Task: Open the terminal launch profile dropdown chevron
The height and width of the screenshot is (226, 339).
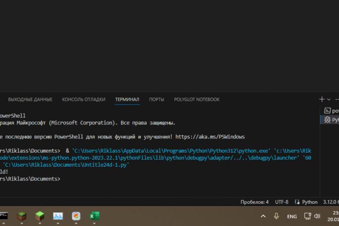Action: tap(329, 99)
